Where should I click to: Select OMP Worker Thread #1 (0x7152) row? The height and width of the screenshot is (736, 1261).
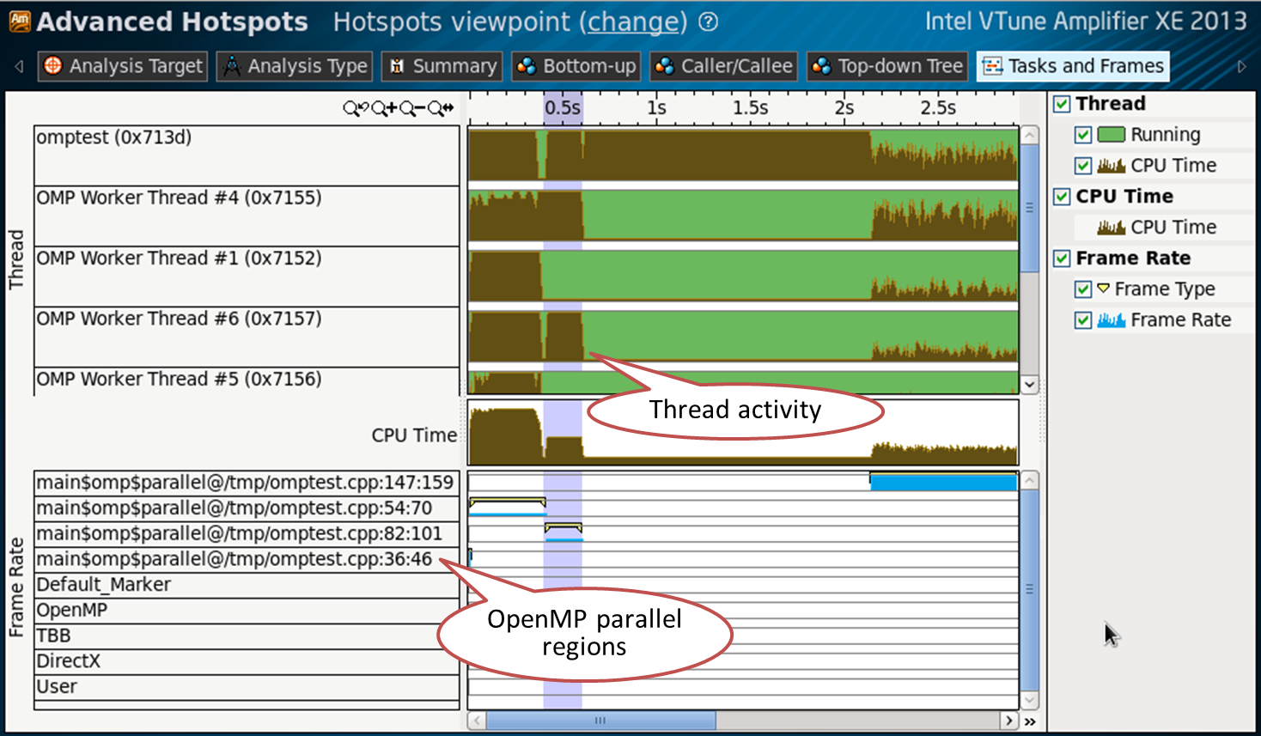247,277
